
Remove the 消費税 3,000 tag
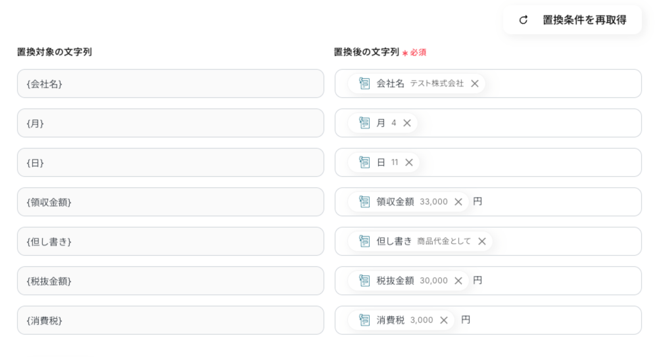pyautogui.click(x=444, y=320)
